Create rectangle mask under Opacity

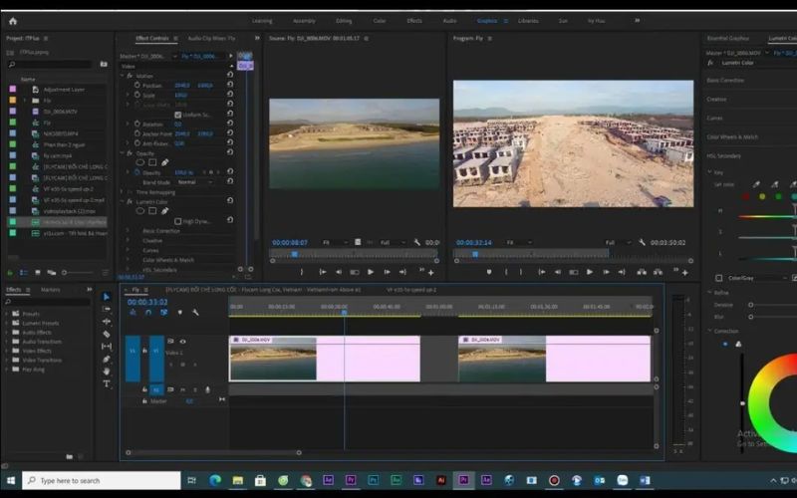pos(152,162)
